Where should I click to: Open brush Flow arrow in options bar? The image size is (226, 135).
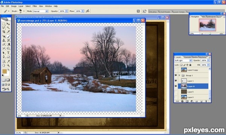(x=82, y=11)
